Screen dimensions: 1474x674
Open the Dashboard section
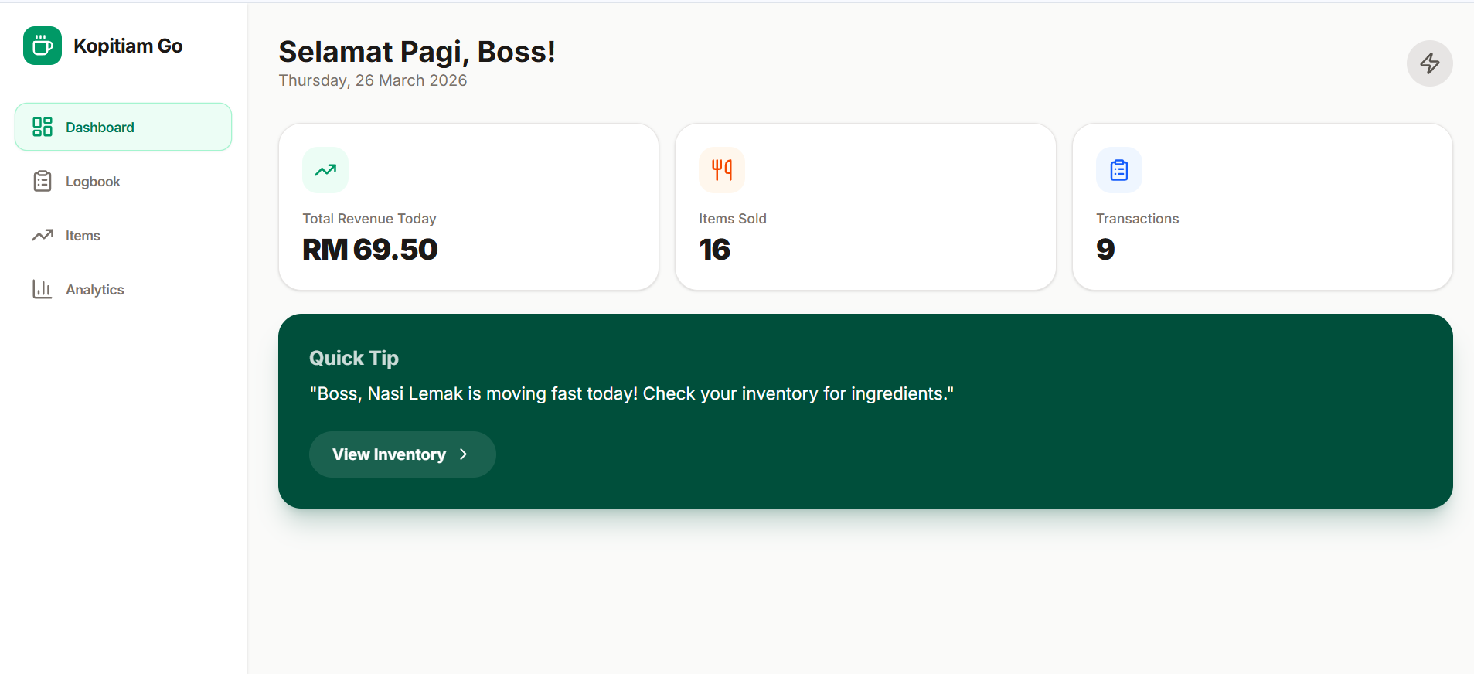[x=100, y=126]
